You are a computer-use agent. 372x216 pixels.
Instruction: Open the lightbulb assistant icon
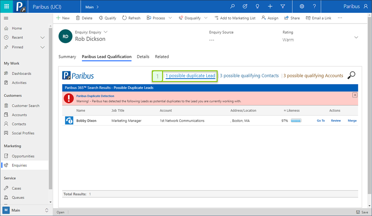(x=258, y=6)
